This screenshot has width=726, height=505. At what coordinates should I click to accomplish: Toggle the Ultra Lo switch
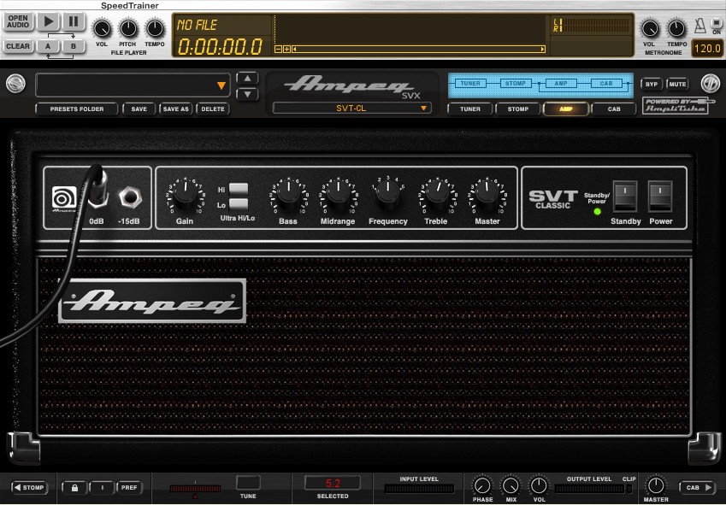239,204
